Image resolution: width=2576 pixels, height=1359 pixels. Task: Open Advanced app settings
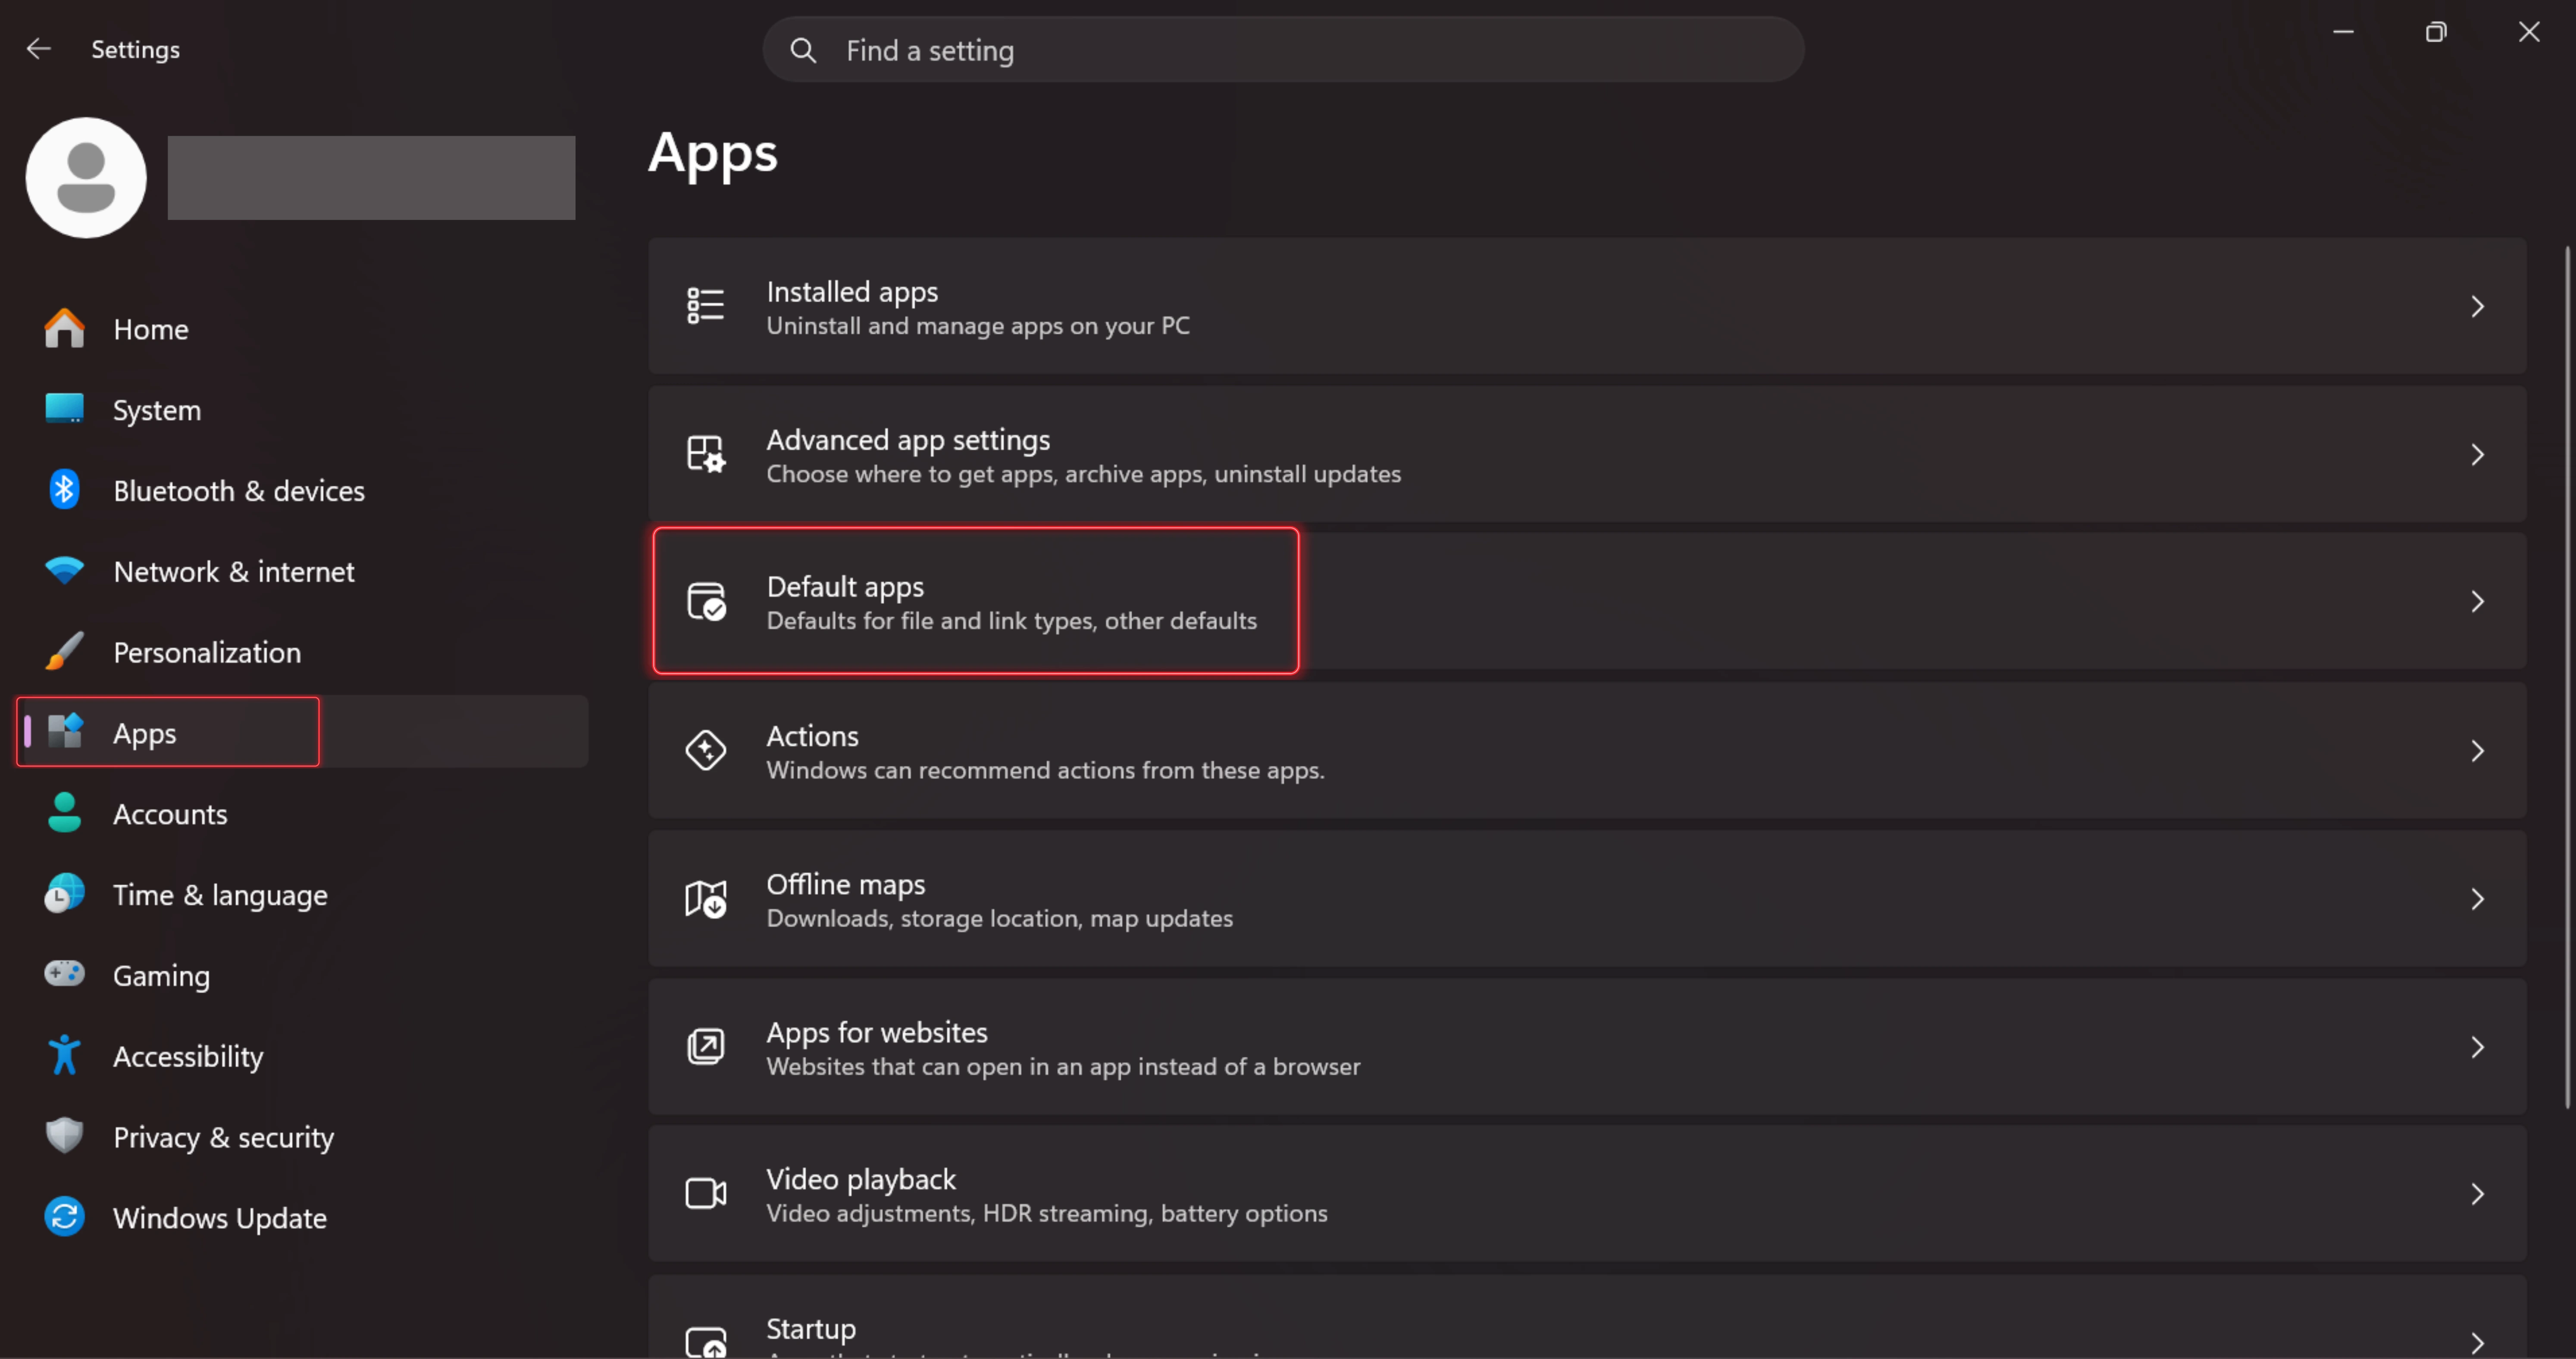[x=1587, y=454]
